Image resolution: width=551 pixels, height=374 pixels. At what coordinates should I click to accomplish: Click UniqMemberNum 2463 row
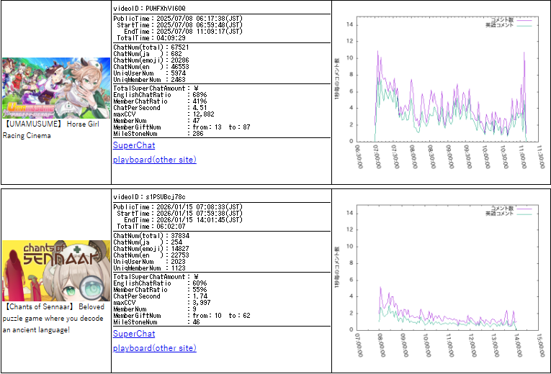(149, 80)
